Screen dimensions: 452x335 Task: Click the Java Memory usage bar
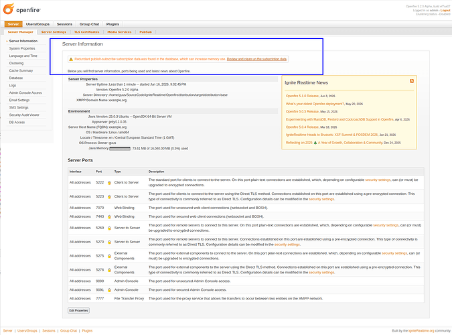(120, 149)
